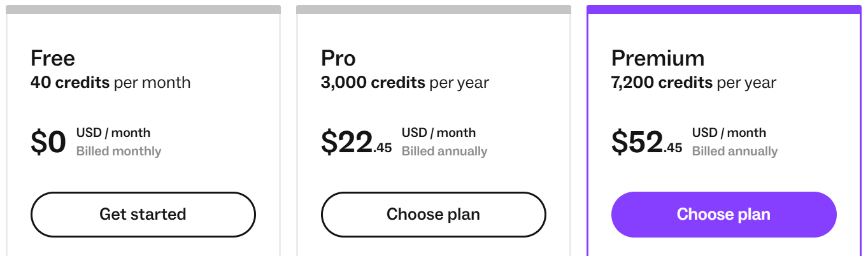Click Billed annually under the Premium plan
The width and height of the screenshot is (868, 256).
734,152
